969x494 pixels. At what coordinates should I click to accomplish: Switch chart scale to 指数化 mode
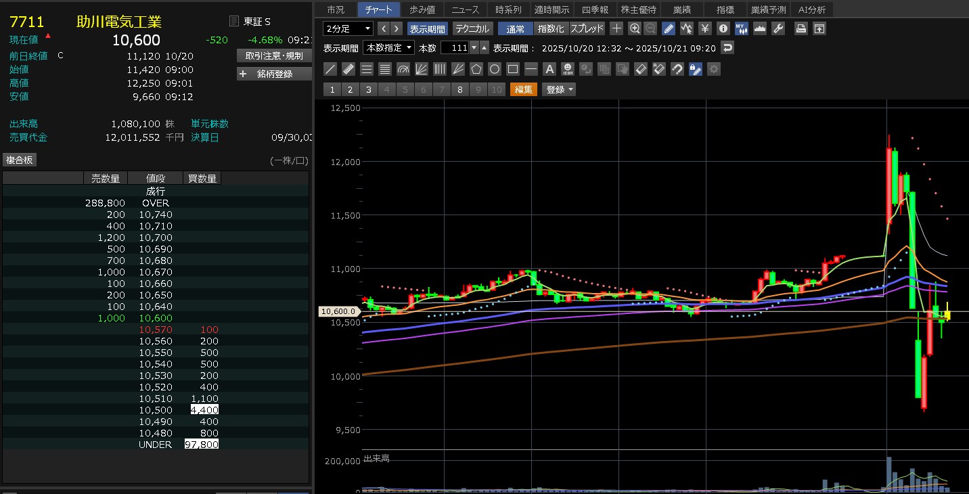pos(551,28)
